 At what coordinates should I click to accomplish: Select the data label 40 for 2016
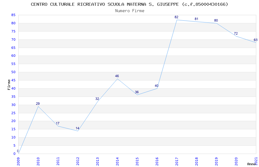pyautogui.click(x=156, y=86)
